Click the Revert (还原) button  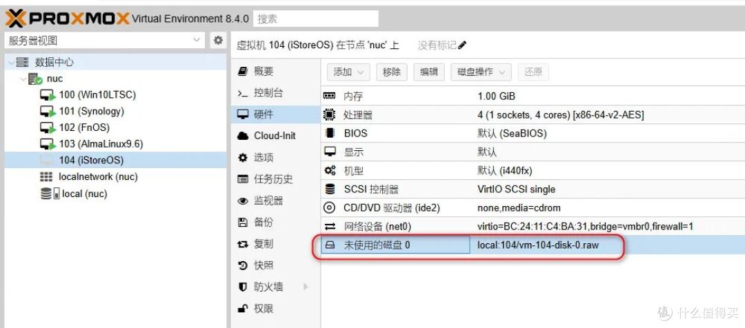point(533,72)
